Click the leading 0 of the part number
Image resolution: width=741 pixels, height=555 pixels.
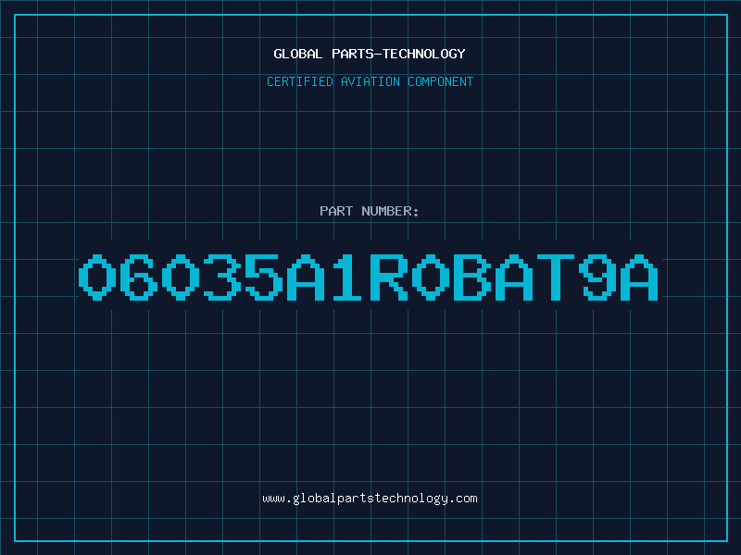click(x=97, y=277)
